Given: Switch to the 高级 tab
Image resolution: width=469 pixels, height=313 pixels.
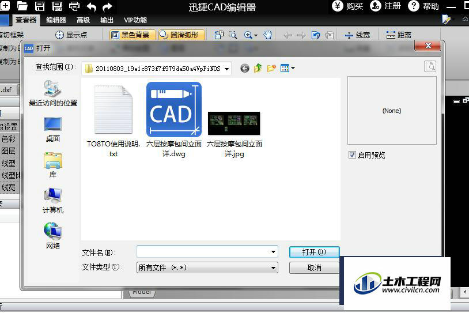Looking at the screenshot, I should coord(83,20).
